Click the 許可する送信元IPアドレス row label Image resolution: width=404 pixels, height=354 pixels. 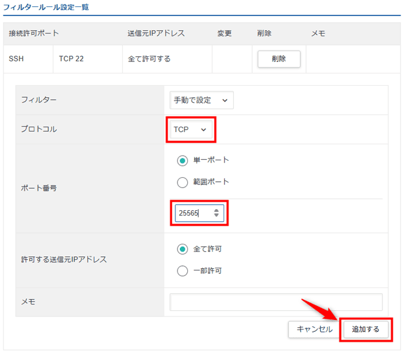click(64, 260)
